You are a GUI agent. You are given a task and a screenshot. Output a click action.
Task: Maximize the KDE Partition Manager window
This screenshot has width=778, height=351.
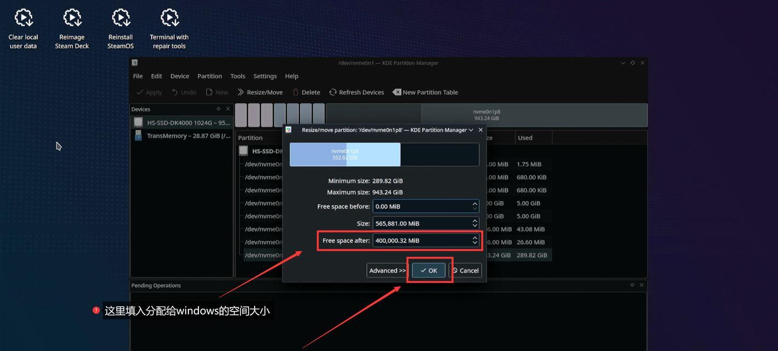tap(632, 63)
